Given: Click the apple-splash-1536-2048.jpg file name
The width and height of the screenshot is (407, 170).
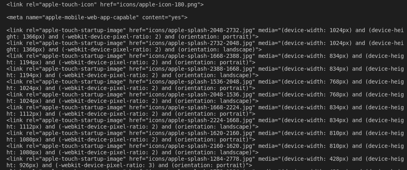Looking at the screenshot, I should [210, 82].
